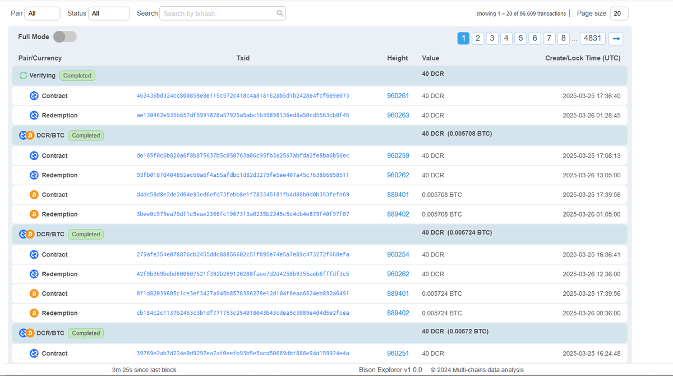Click DCR/BTC pair icon of 0.00572 BTC group
Screen dimensions: 673x376
pos(27,333)
